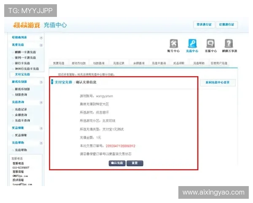Image resolution: width=253 pixels, height=203 pixels.
Task: Open the 余额查询 sidebar link
Action: pyautogui.click(x=21, y=115)
